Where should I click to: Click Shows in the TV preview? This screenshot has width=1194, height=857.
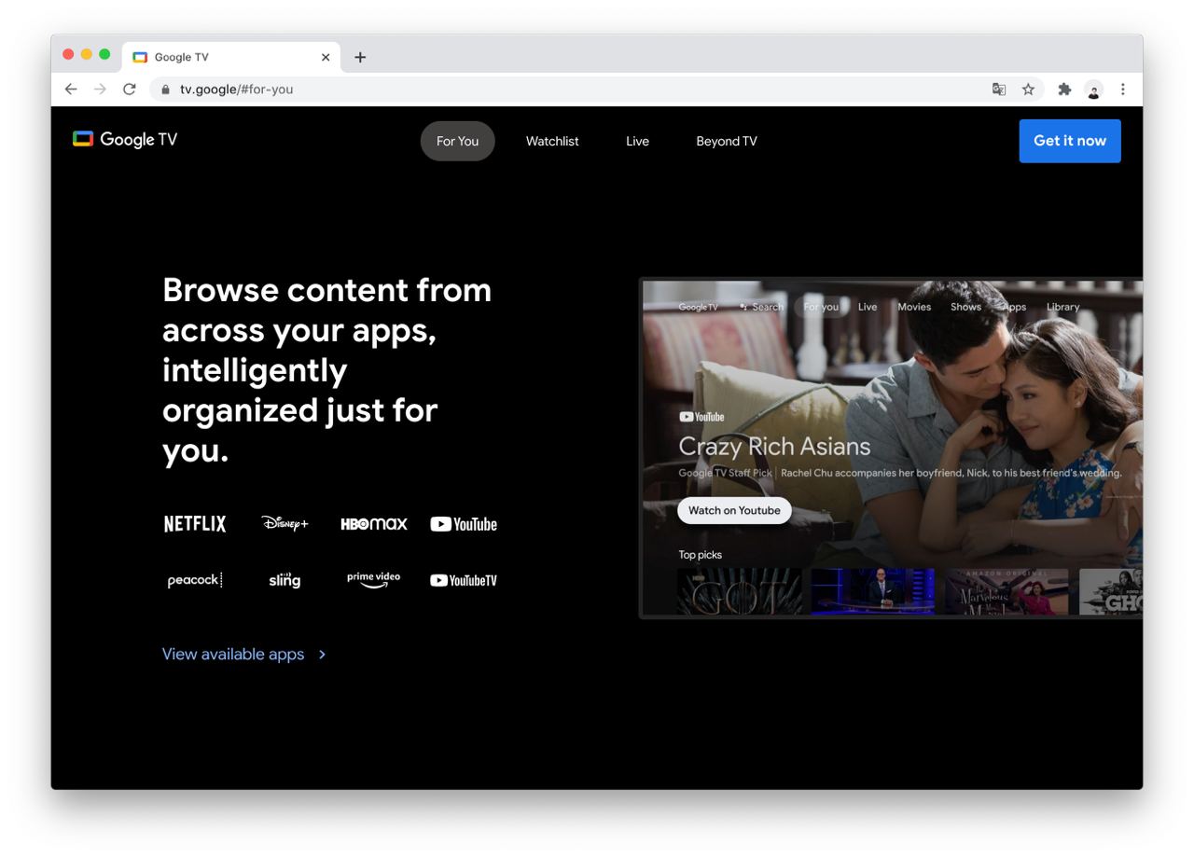click(x=965, y=307)
